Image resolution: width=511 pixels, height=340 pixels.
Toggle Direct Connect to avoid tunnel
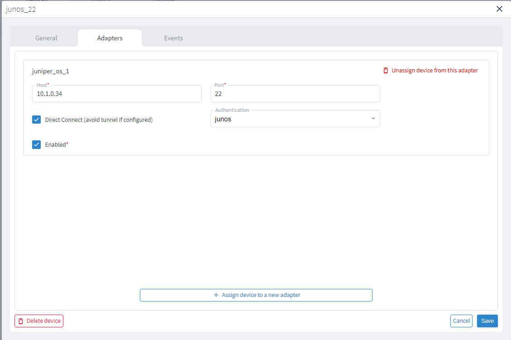pos(36,120)
